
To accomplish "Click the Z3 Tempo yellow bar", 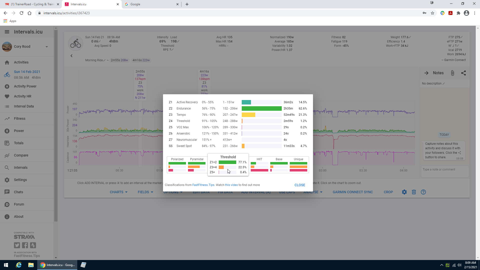I will point(248,115).
